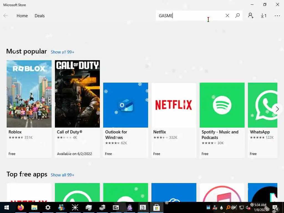Open the notification center icon
This screenshot has width=284, height=213.
[275, 208]
